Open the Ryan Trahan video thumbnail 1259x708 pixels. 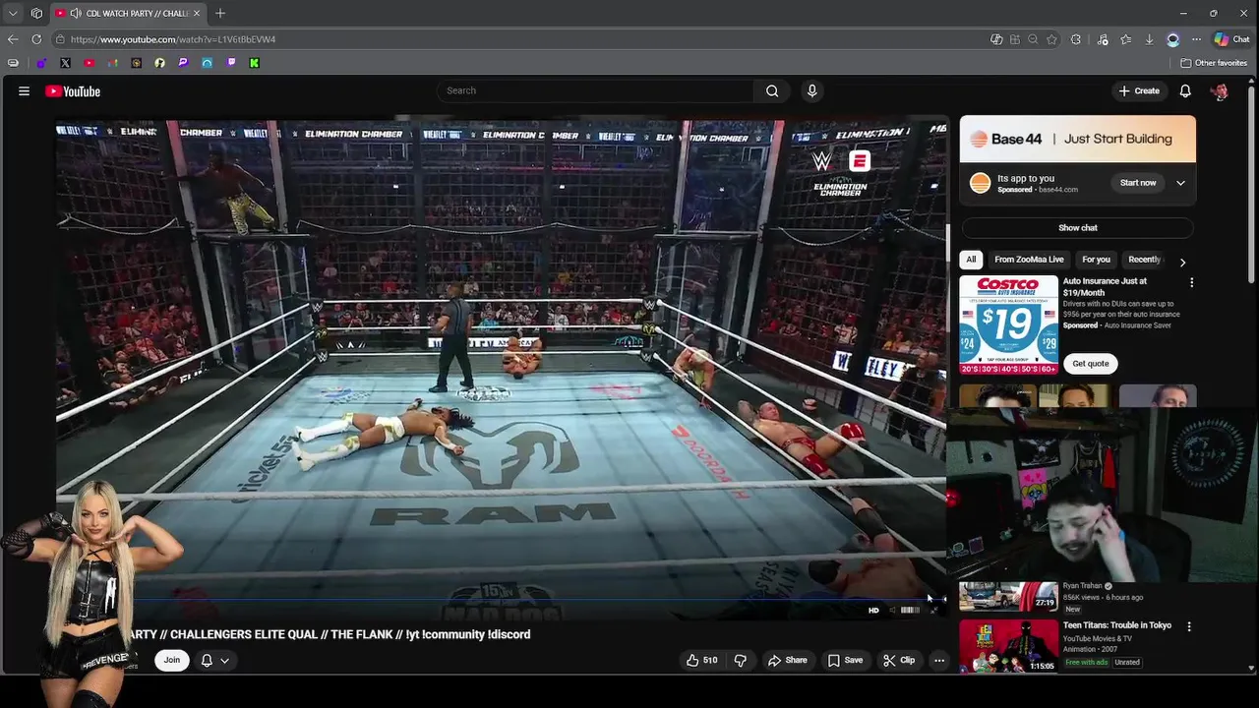coord(1008,596)
